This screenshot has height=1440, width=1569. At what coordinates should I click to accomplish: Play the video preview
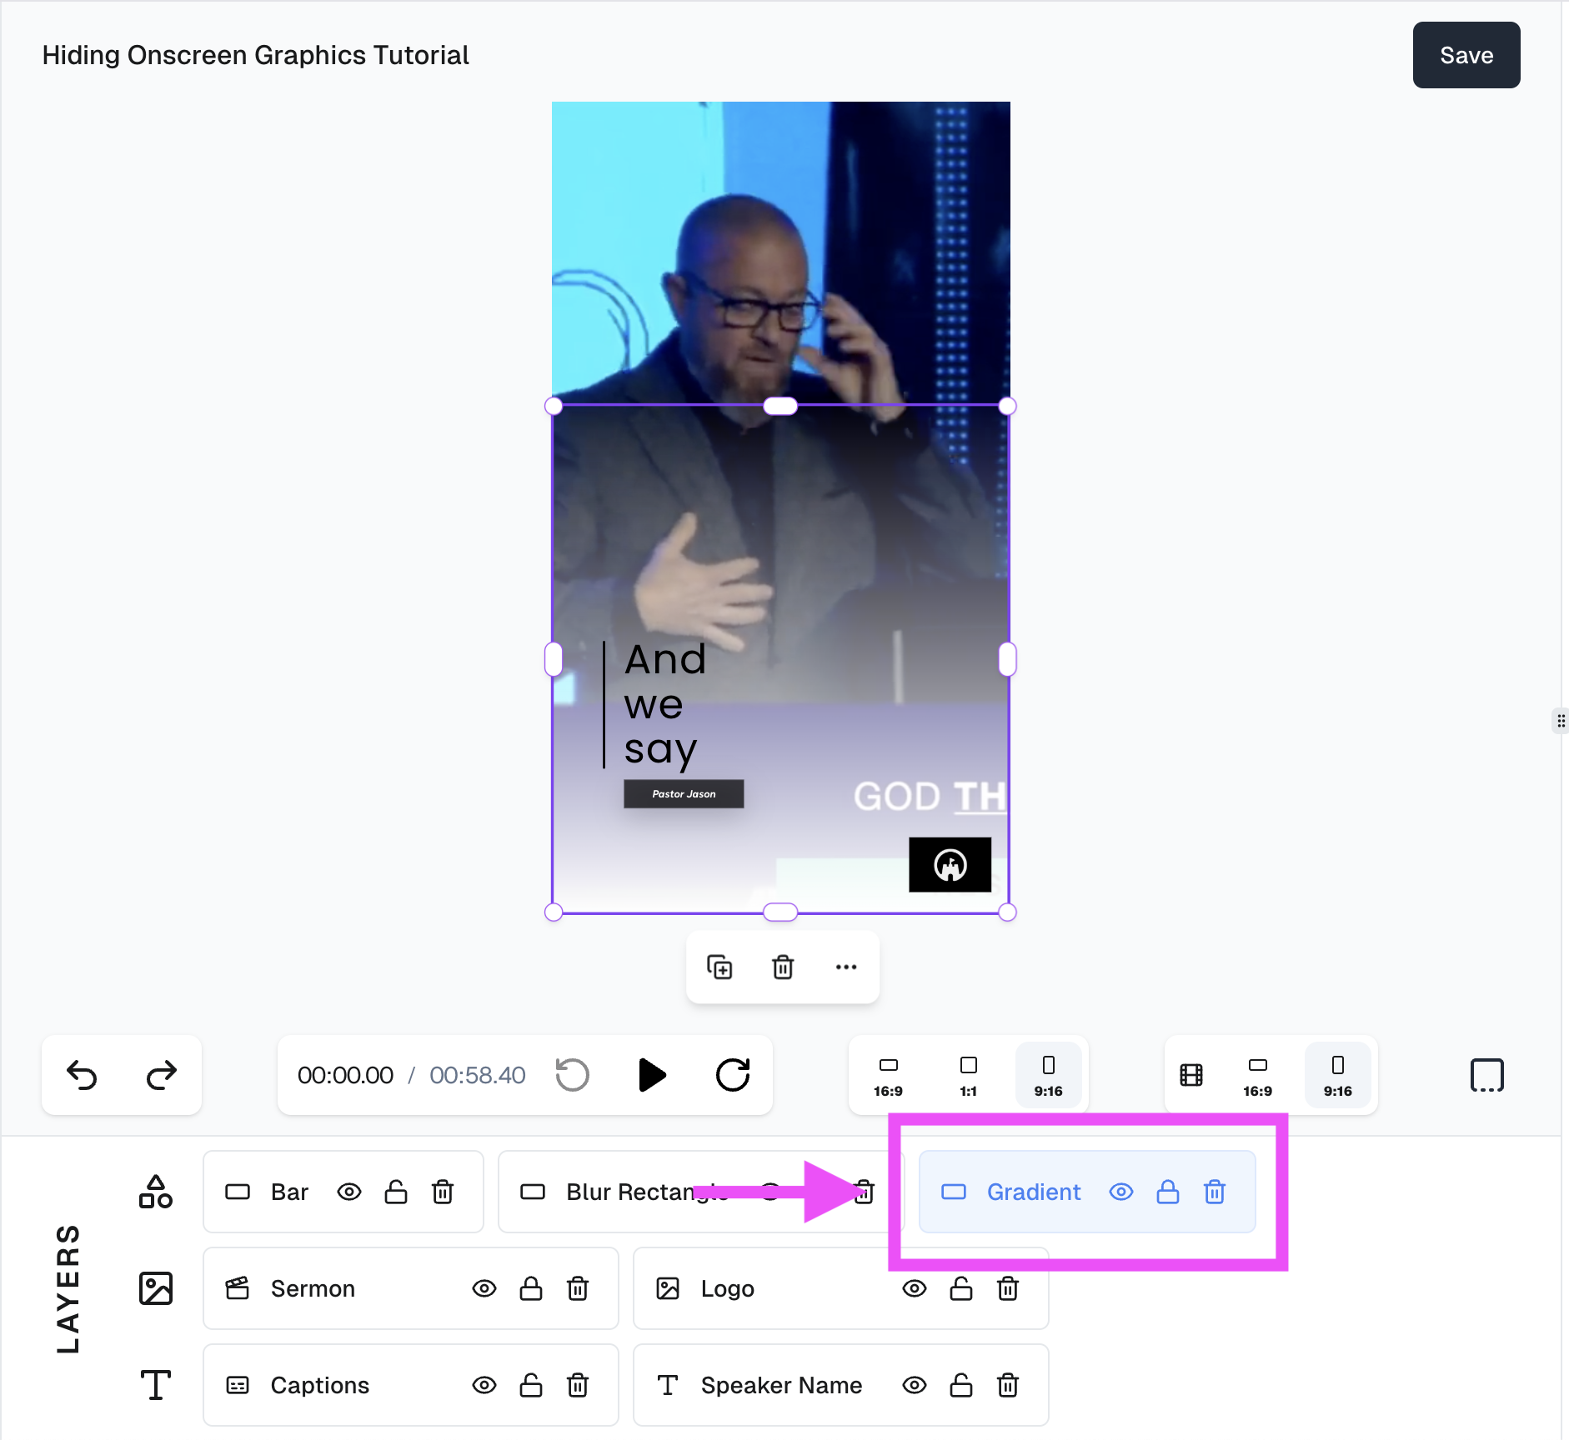pos(652,1075)
